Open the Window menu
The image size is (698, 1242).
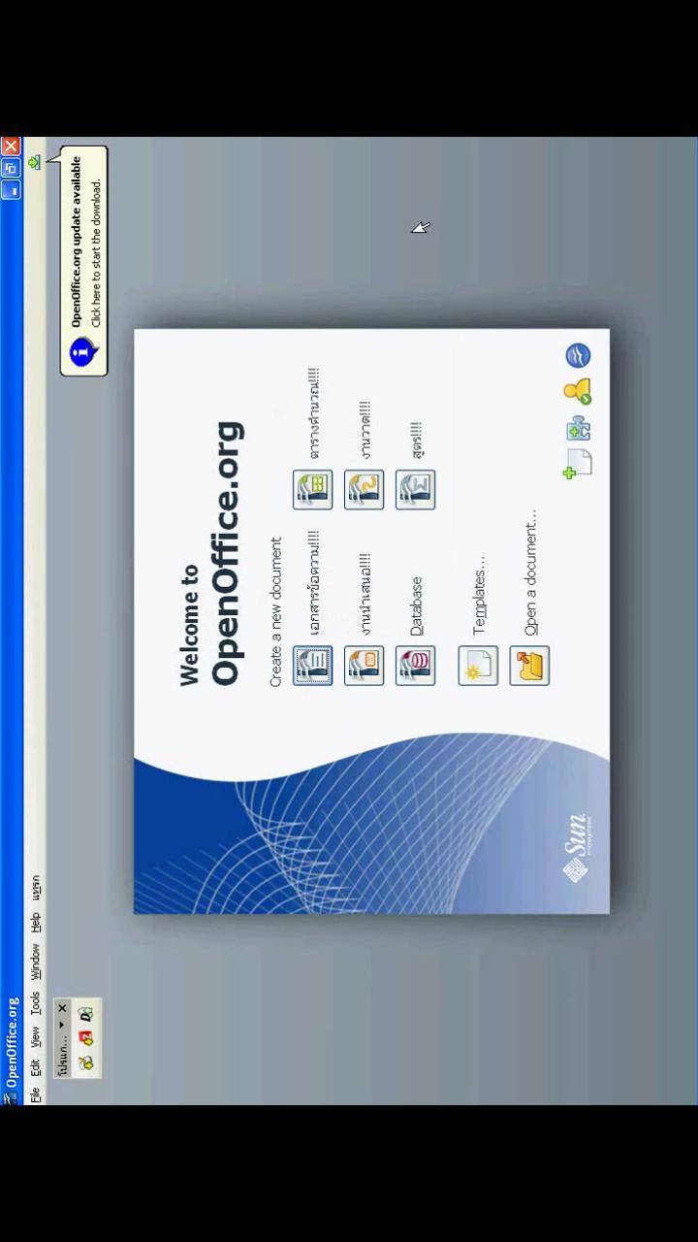coord(35,961)
